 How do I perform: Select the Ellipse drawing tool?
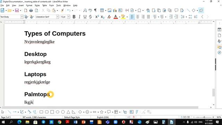coord(58,112)
